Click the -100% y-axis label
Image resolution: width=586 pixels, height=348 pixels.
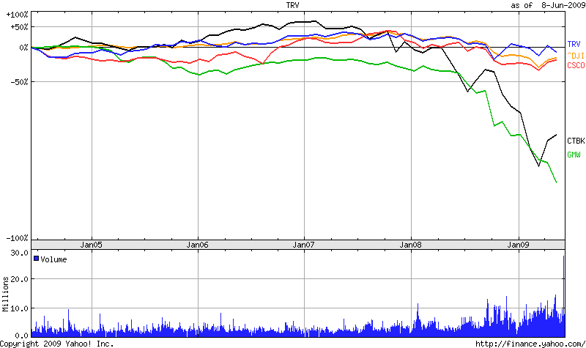click(x=17, y=238)
